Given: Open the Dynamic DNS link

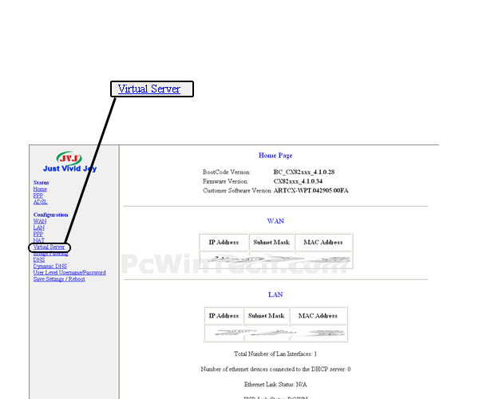Looking at the screenshot, I should [50, 267].
